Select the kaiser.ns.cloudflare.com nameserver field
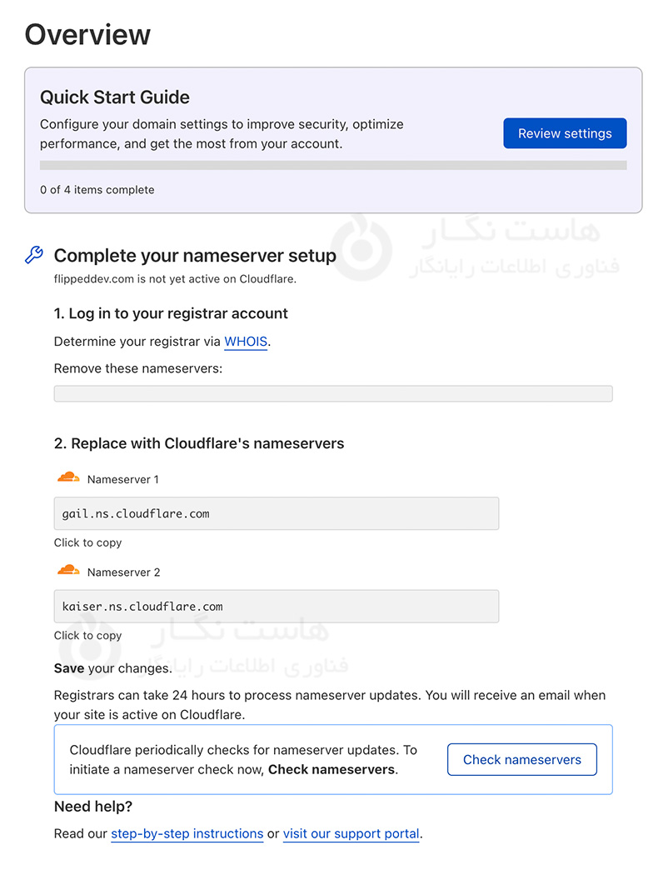Screen dimensions: 658x870 276,606
